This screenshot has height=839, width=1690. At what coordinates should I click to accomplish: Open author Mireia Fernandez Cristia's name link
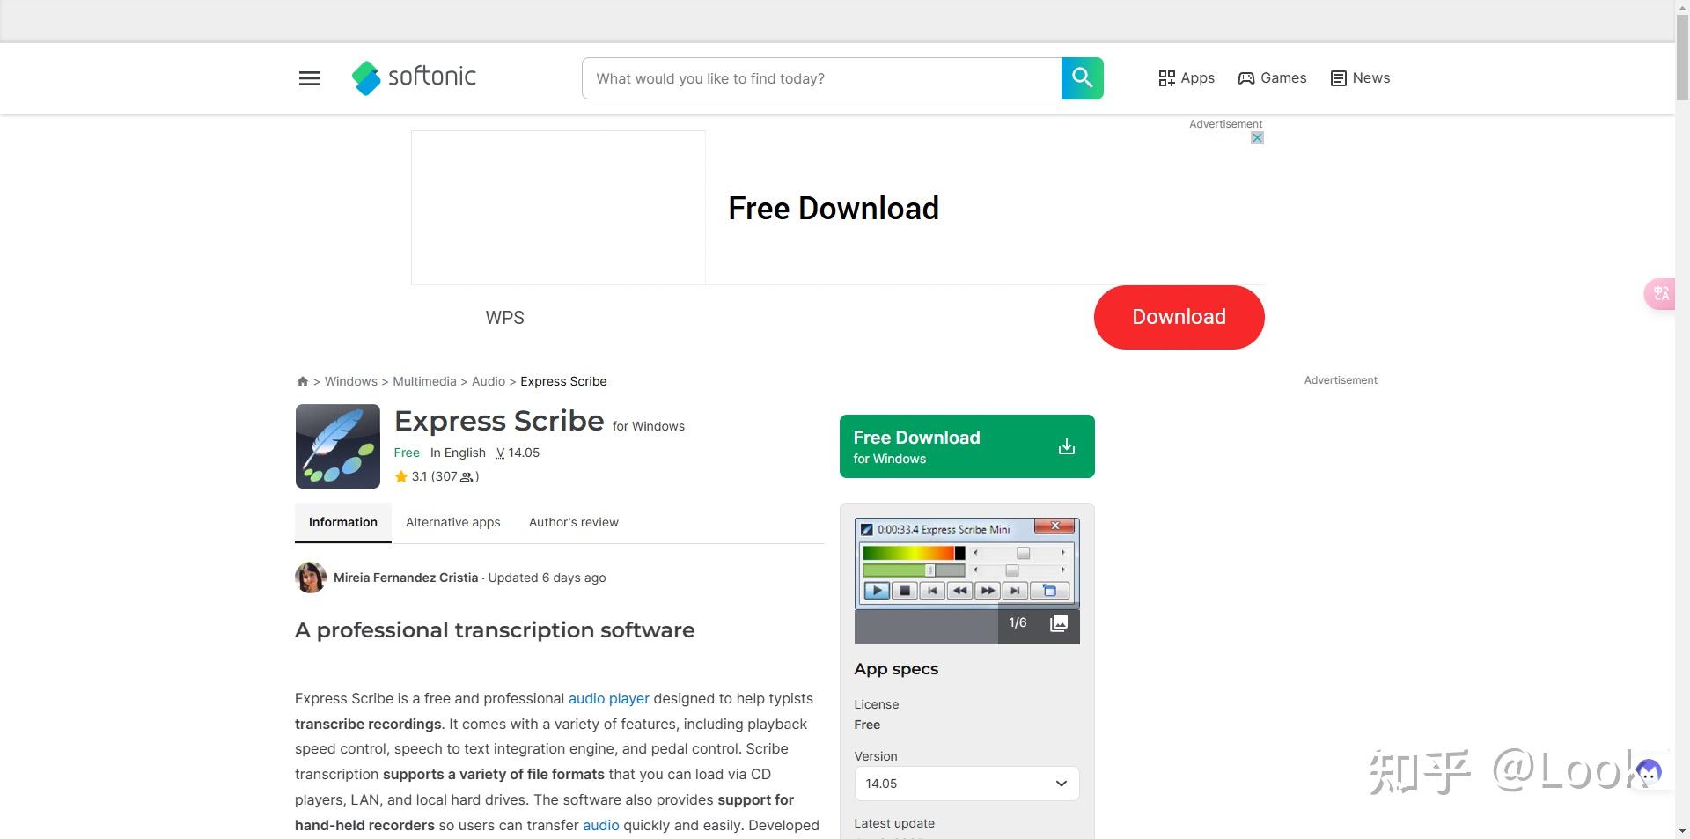tap(406, 578)
